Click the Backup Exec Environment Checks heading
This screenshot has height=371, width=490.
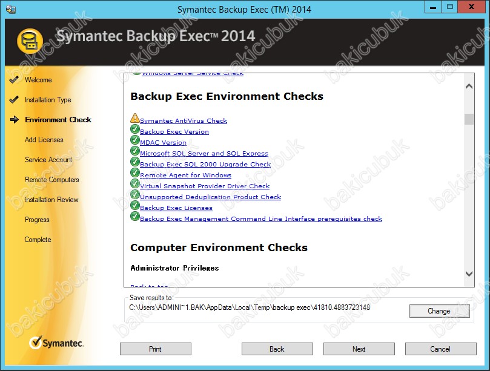pyautogui.click(x=227, y=96)
